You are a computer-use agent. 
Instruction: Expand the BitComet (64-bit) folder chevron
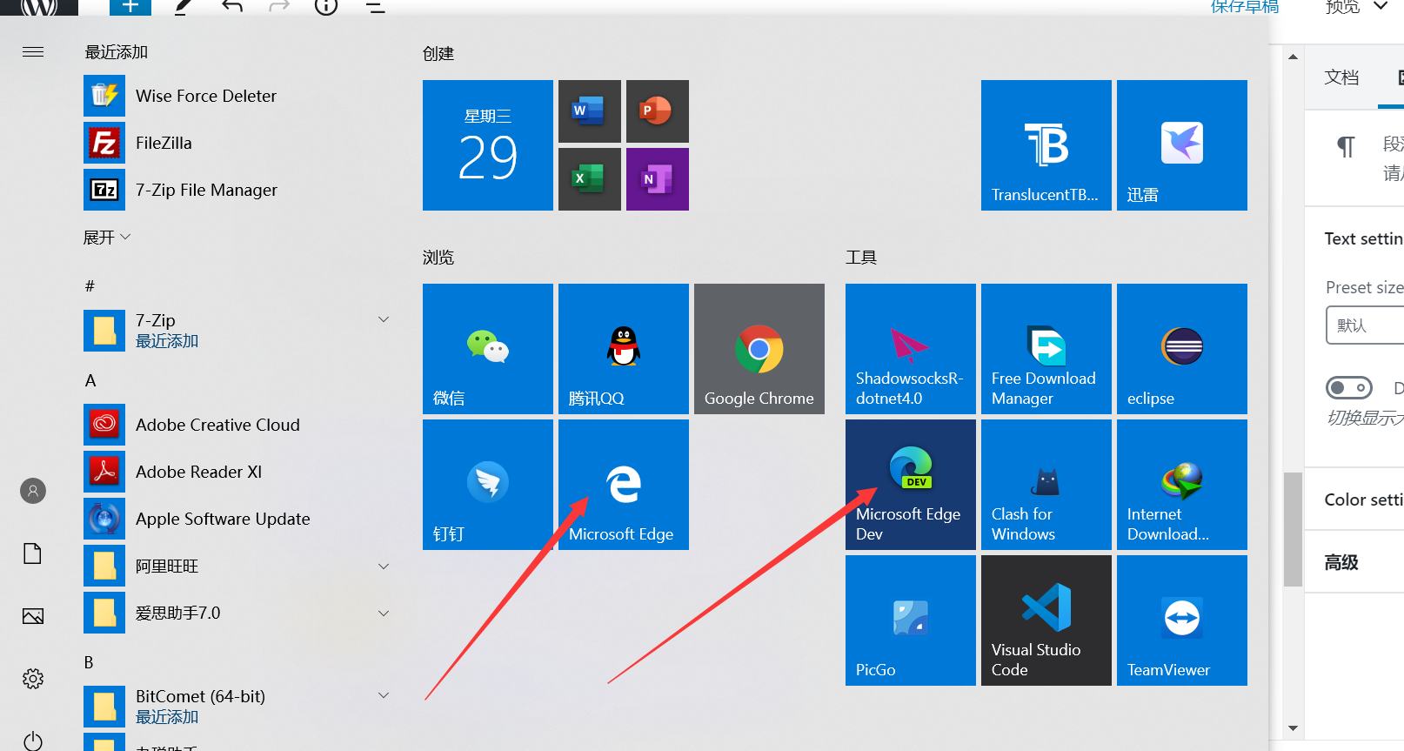[384, 696]
